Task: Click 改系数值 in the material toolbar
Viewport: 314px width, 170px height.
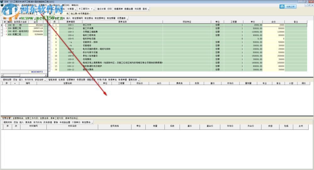Action: click(48, 122)
